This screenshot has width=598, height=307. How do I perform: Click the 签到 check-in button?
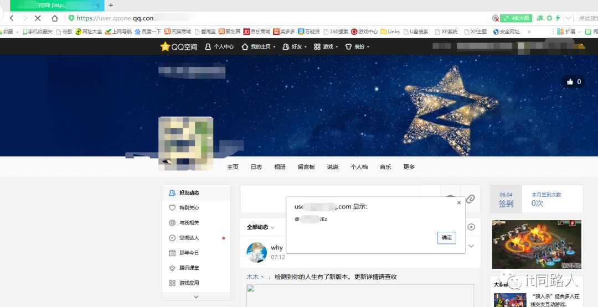(x=506, y=199)
